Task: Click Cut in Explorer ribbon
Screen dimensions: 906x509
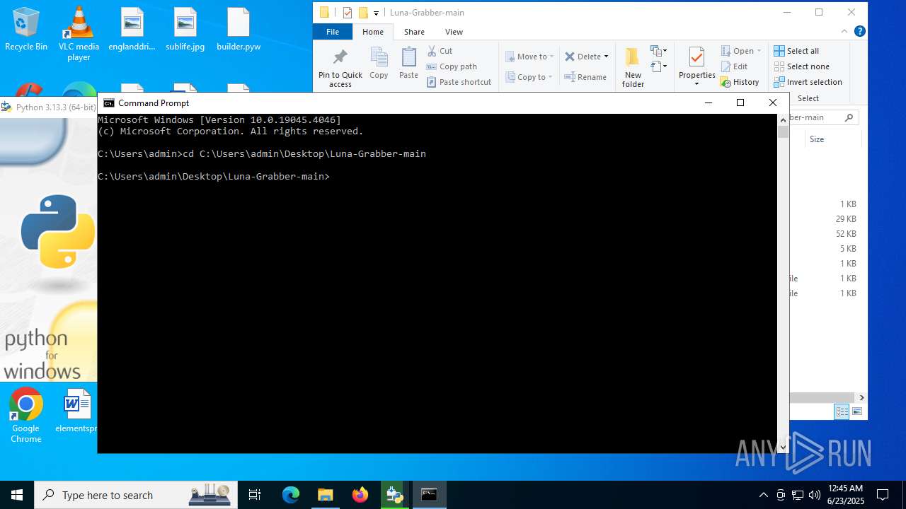Action: [440, 51]
